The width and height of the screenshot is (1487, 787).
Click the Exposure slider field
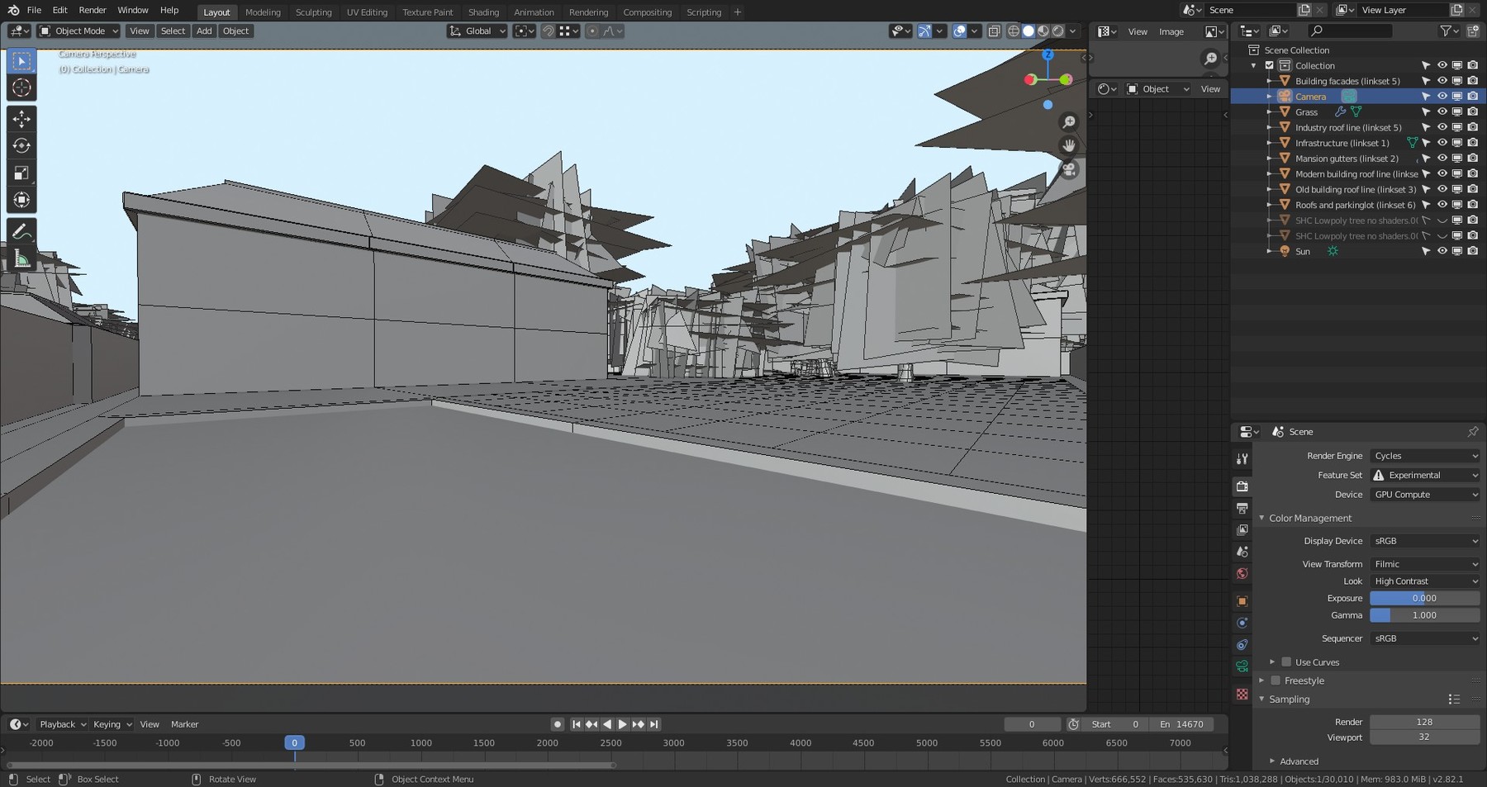tap(1425, 599)
